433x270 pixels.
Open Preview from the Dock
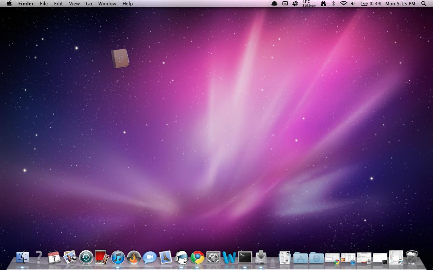(x=70, y=257)
